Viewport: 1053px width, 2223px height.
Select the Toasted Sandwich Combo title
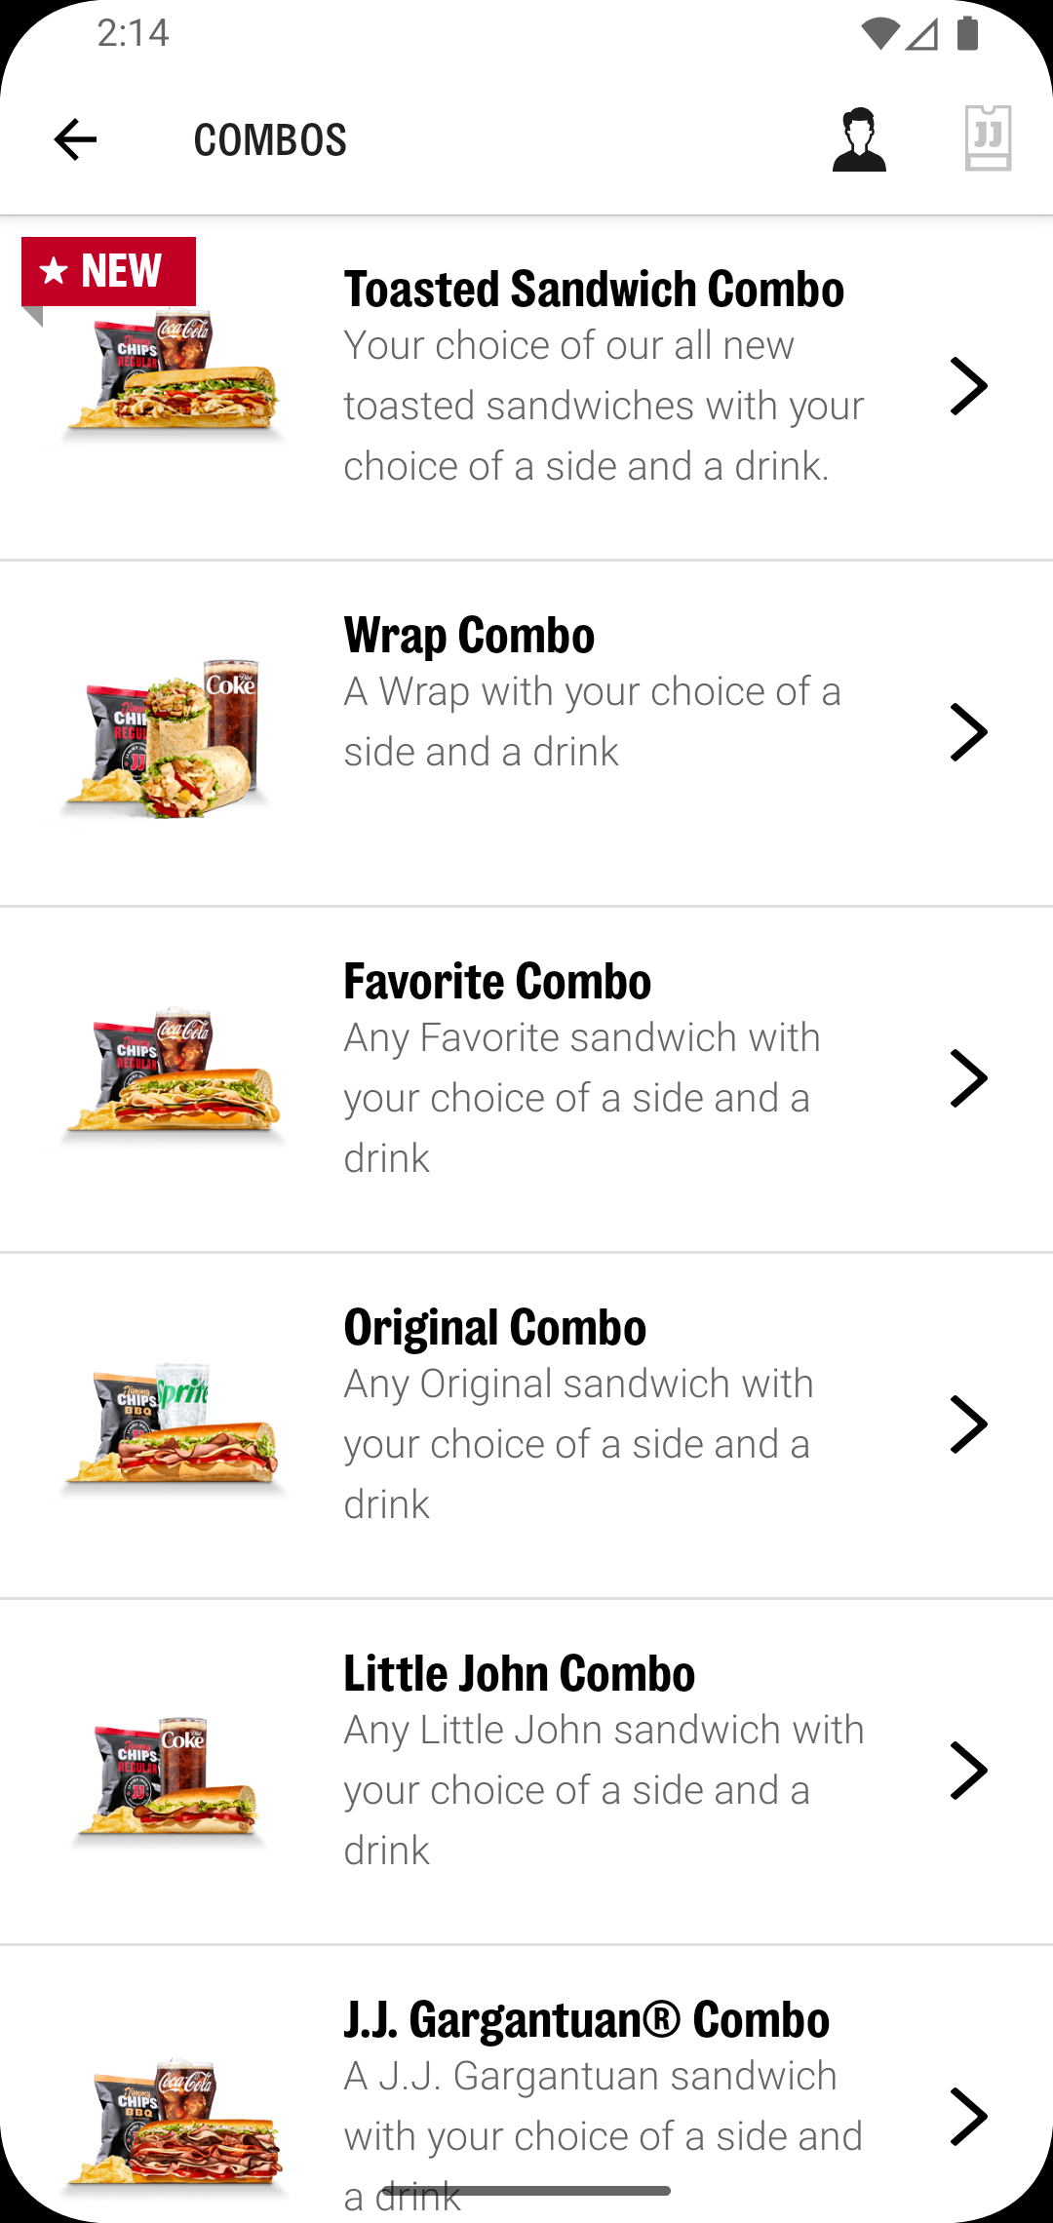click(594, 290)
